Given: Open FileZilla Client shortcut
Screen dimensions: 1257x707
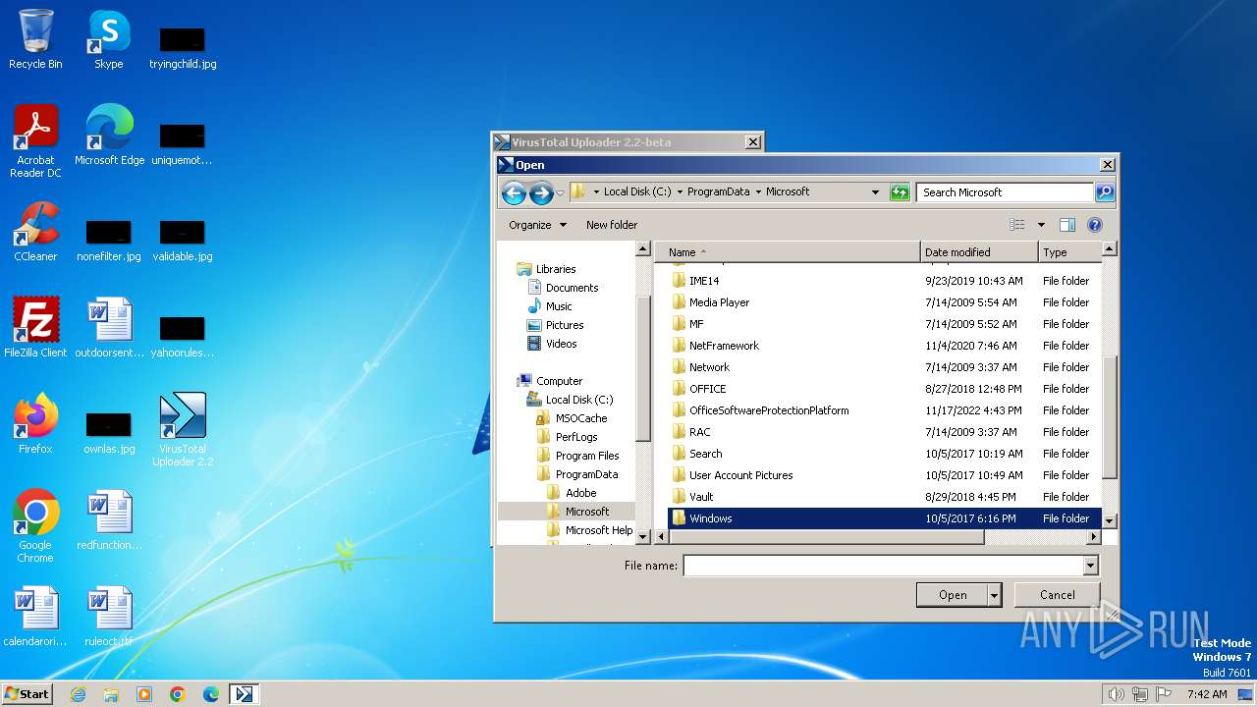Looking at the screenshot, I should point(35,328).
